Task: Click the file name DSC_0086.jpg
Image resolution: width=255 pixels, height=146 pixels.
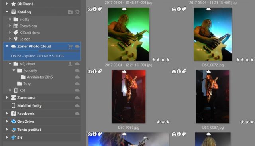Action: [x=128, y=128]
